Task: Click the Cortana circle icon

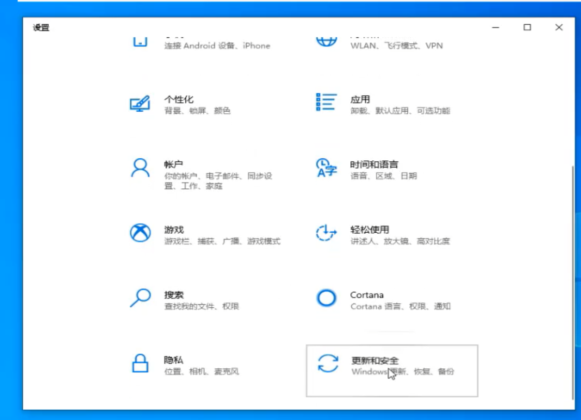Action: tap(325, 298)
